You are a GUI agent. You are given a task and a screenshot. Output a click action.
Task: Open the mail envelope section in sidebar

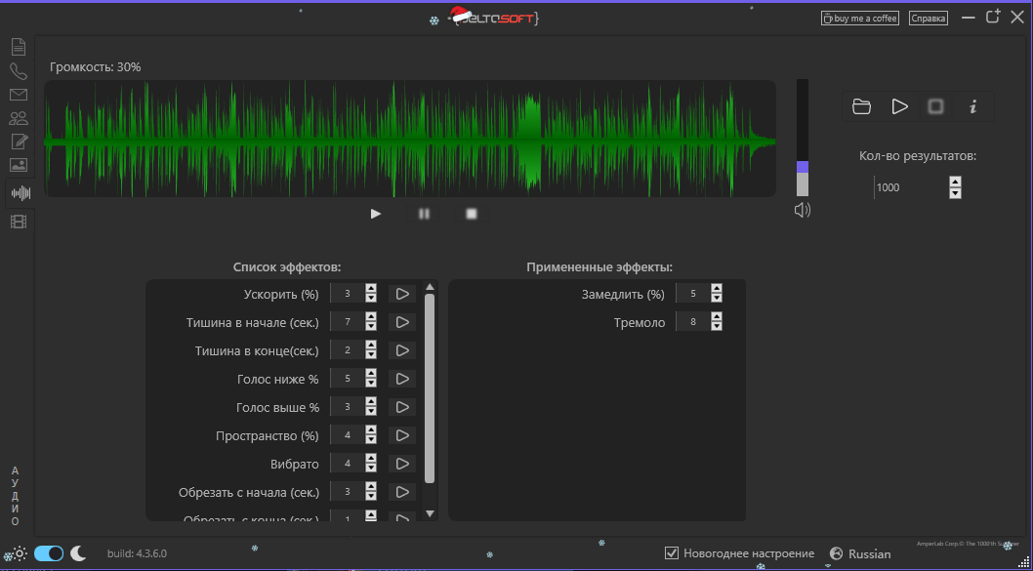click(18, 95)
